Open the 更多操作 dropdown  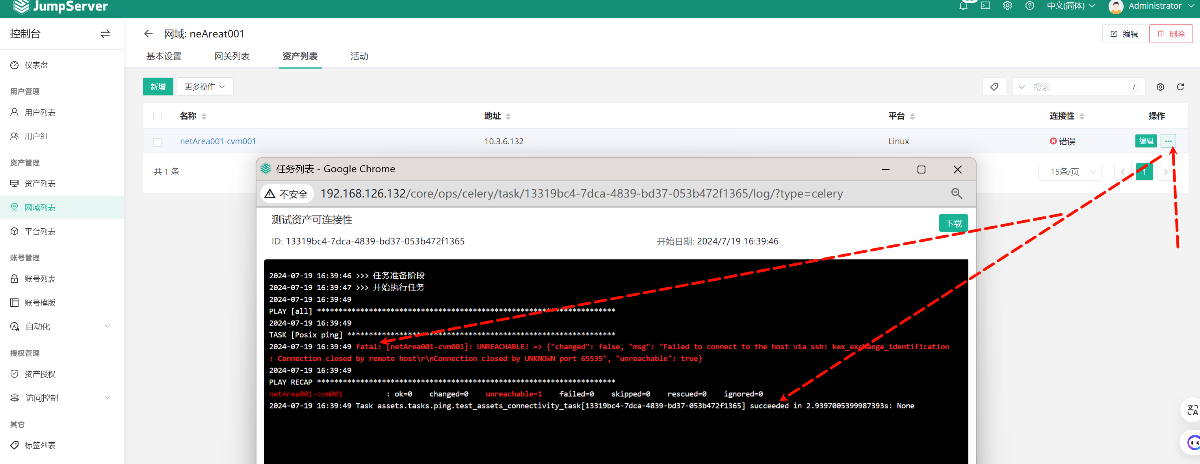[204, 87]
